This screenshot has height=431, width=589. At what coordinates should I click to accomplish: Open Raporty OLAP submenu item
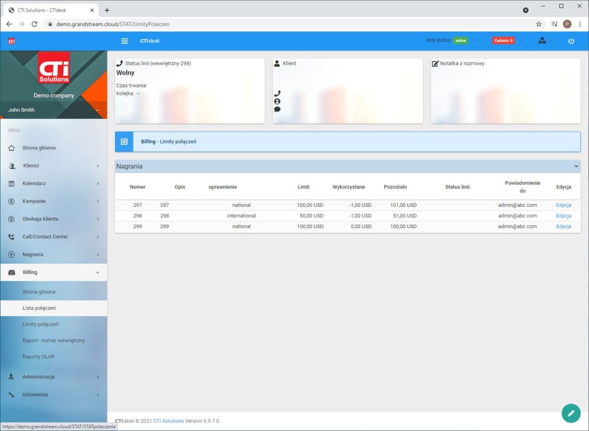tap(39, 356)
